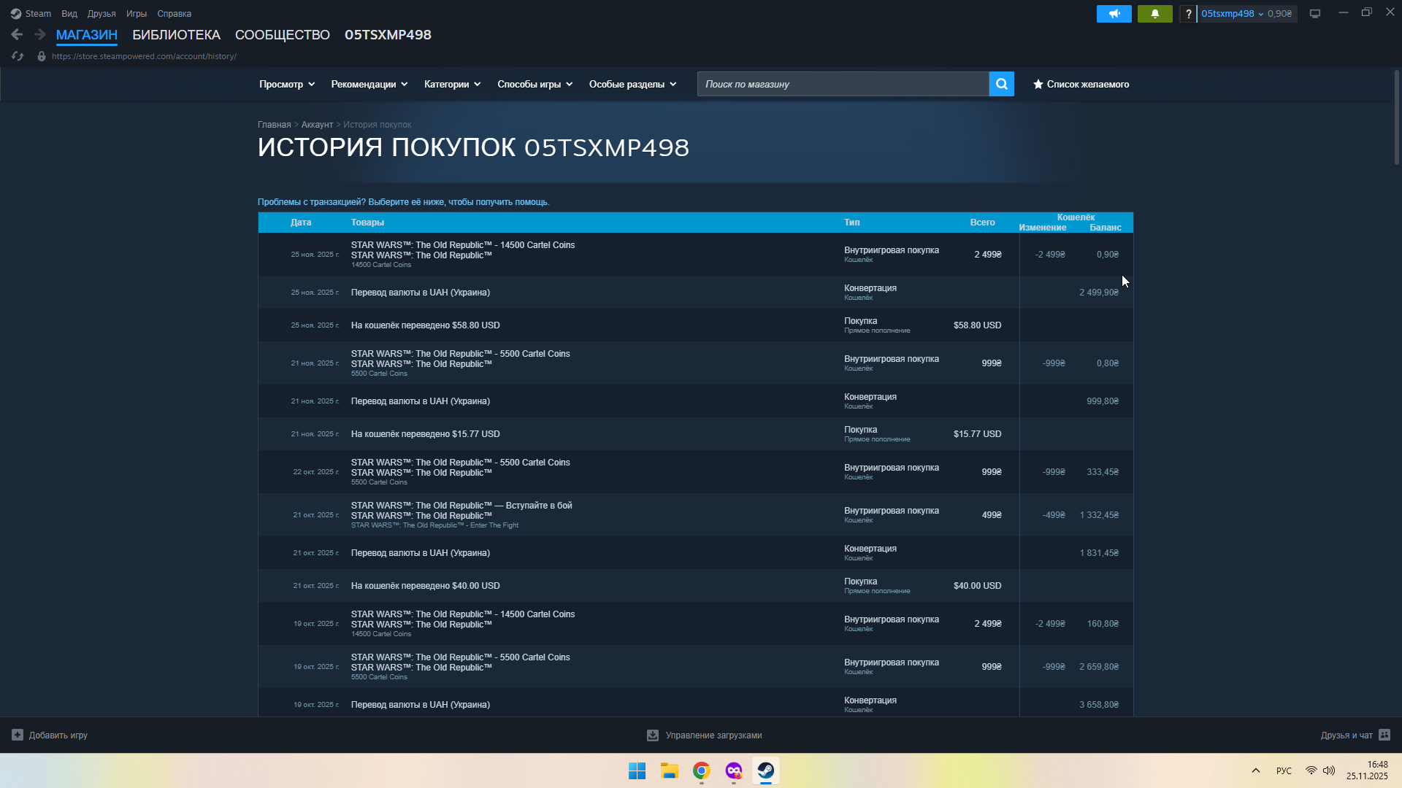1402x788 pixels.
Task: Open the Downloads management icon
Action: [653, 735]
